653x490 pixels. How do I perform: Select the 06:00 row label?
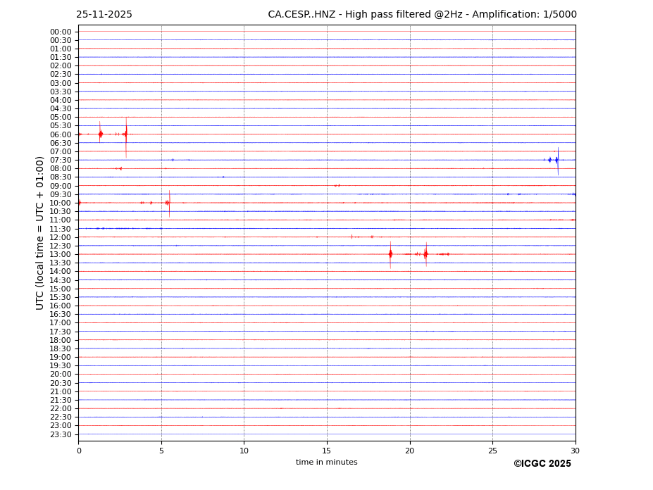pyautogui.click(x=61, y=134)
